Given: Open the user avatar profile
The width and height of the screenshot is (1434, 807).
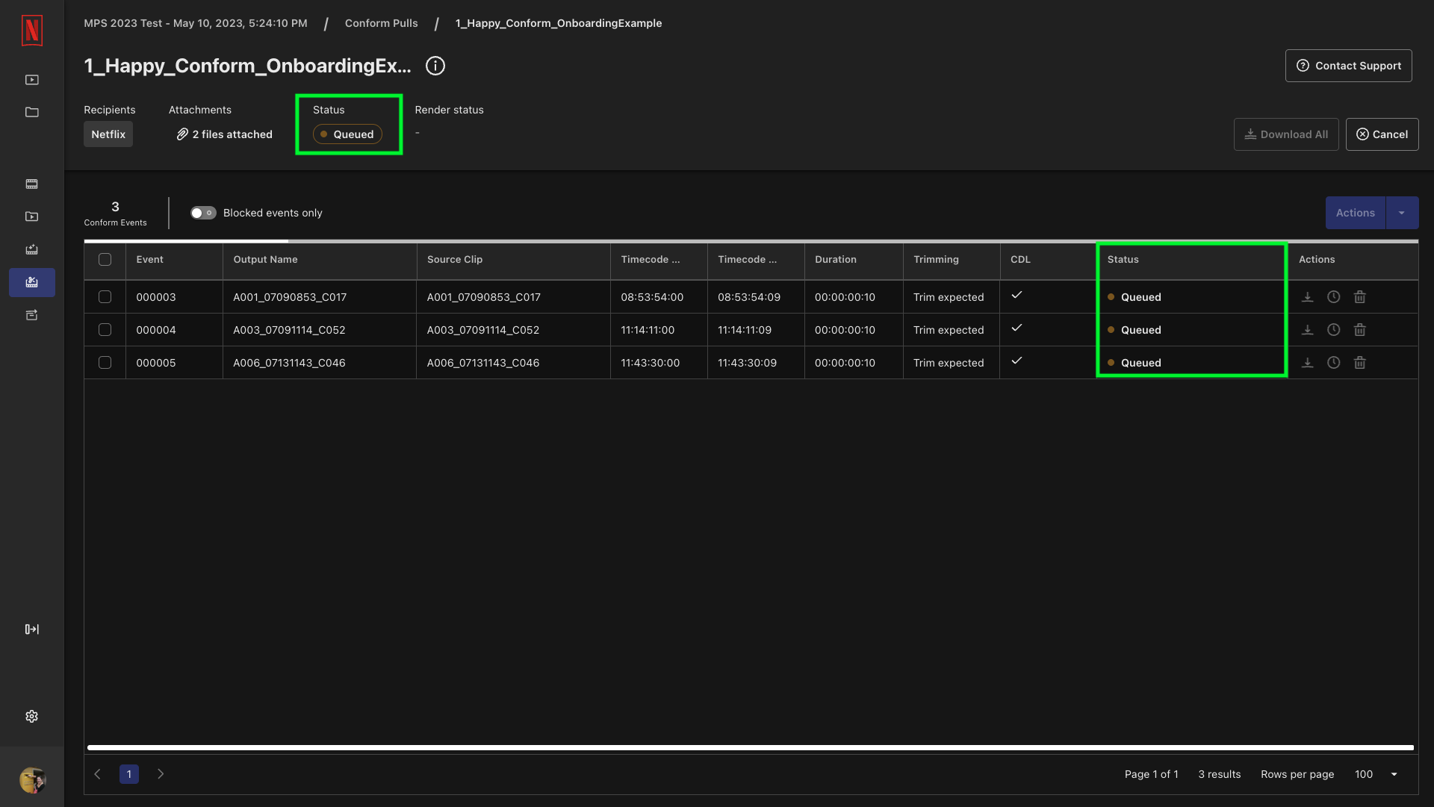Looking at the screenshot, I should (32, 780).
